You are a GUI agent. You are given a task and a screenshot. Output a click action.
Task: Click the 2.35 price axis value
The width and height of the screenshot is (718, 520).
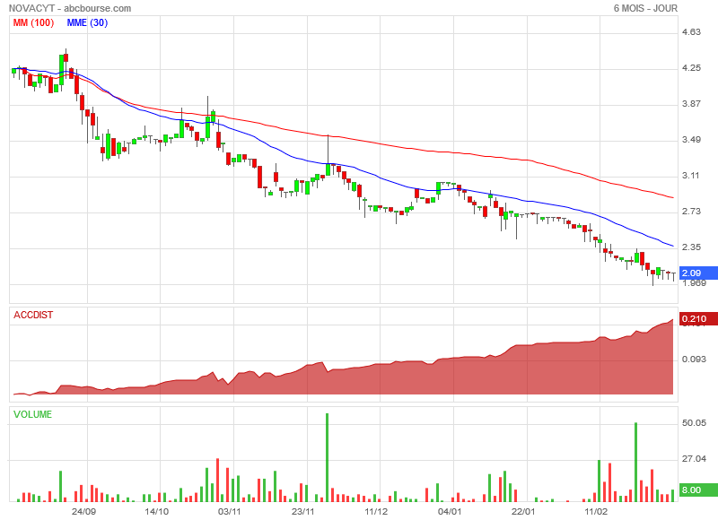691,247
